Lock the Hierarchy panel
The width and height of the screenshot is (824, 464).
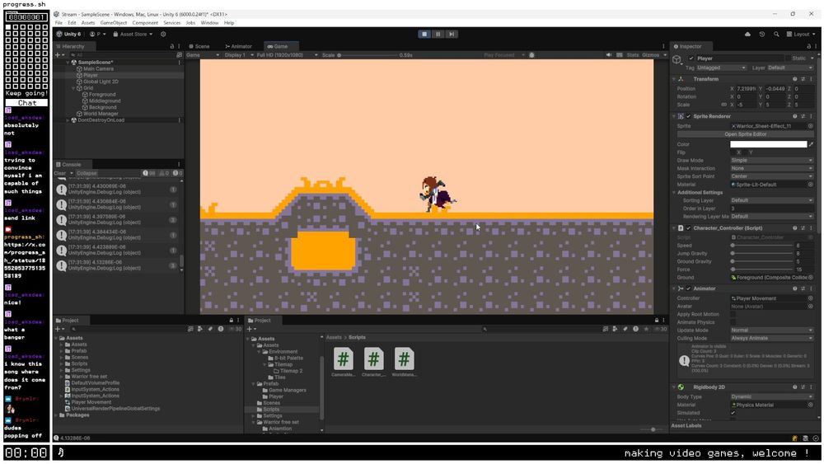pyautogui.click(x=172, y=46)
